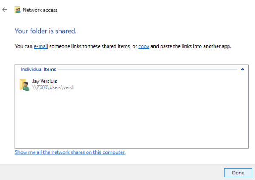Click the gray footer bar left of Done

click(112, 172)
